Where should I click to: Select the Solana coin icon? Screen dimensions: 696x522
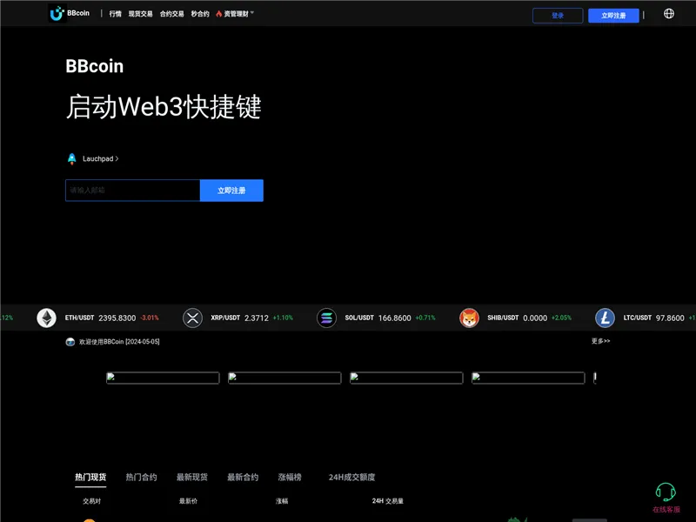coord(327,318)
